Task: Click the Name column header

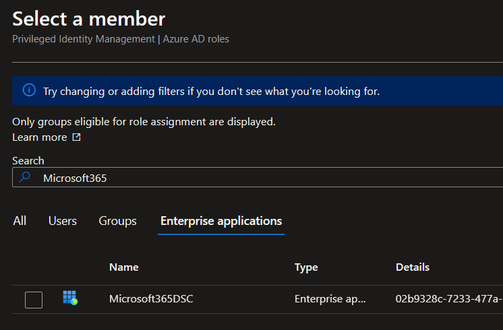Action: click(124, 267)
